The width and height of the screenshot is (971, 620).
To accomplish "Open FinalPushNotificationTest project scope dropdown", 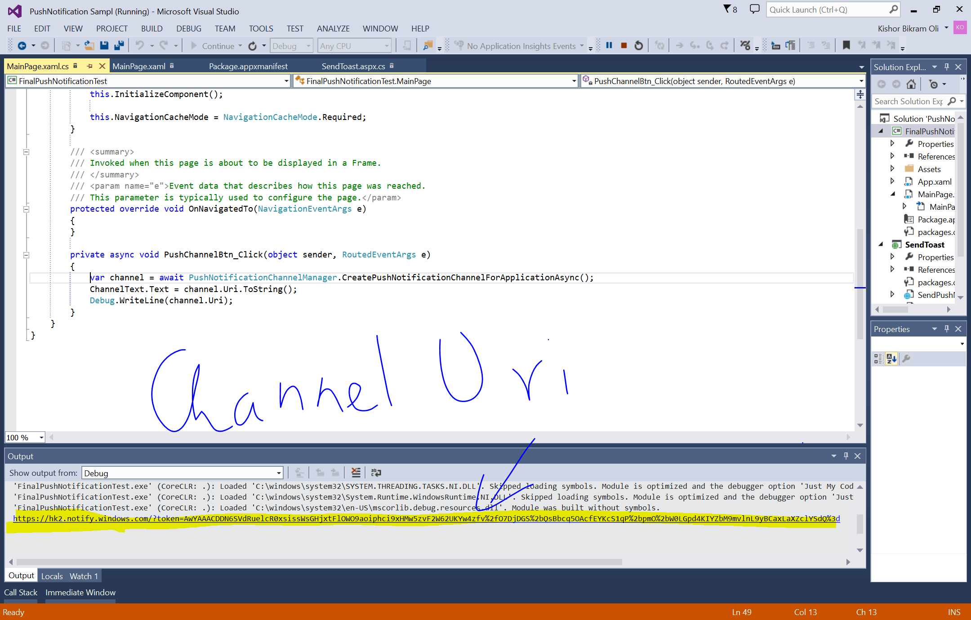I will click(148, 81).
